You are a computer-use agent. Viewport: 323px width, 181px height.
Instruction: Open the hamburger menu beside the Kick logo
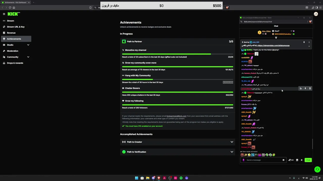(x=4, y=14)
